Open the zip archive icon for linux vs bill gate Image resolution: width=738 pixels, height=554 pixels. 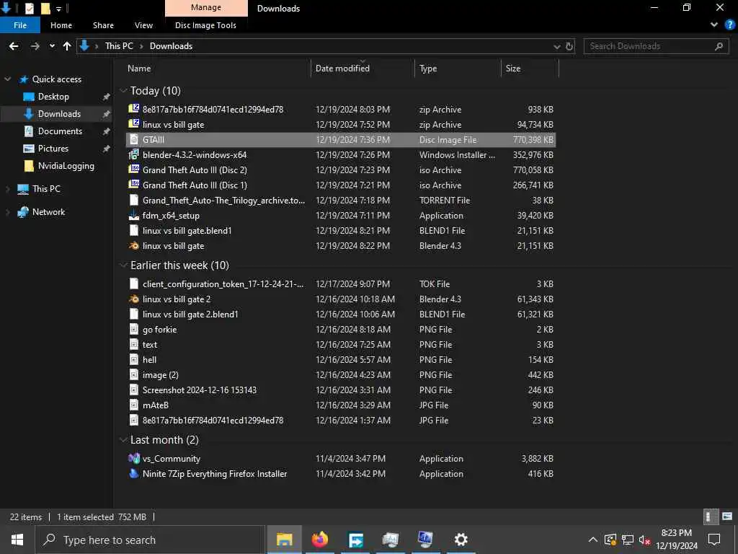tap(133, 124)
